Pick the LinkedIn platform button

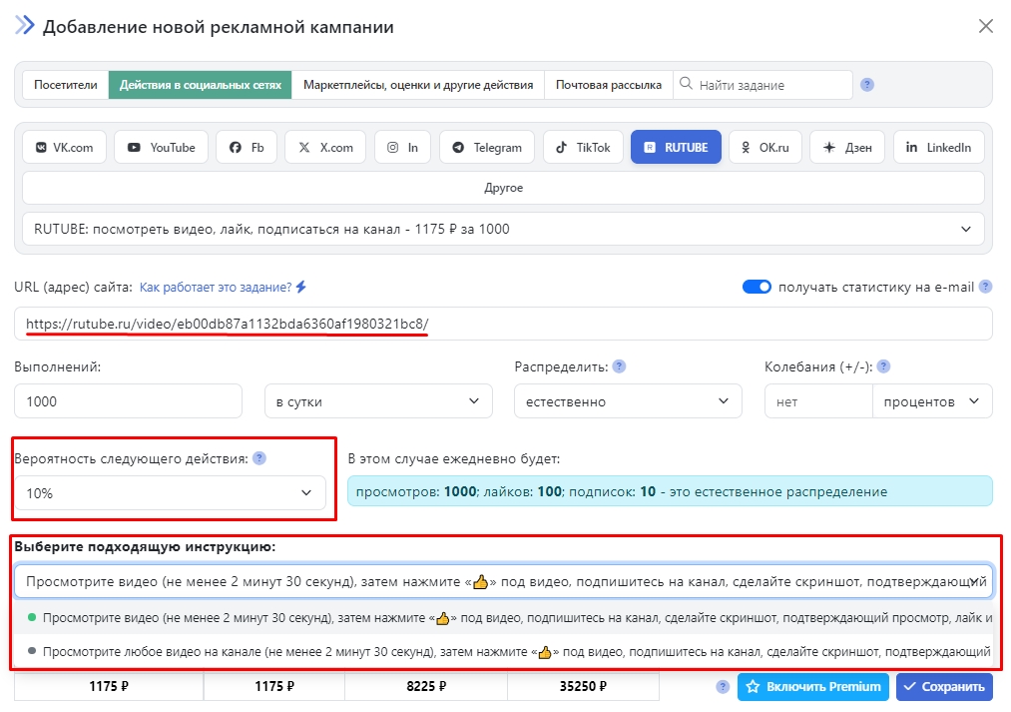click(938, 147)
